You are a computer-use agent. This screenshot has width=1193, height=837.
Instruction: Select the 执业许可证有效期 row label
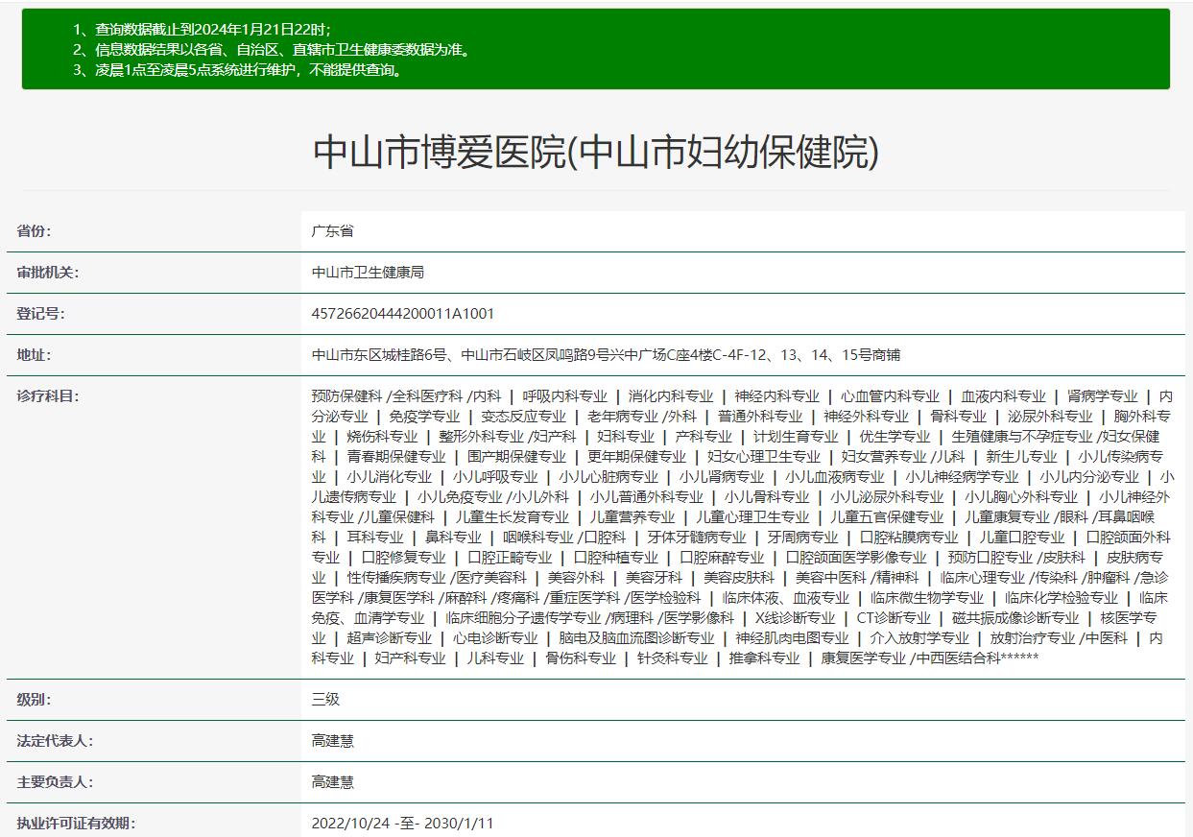[76, 824]
